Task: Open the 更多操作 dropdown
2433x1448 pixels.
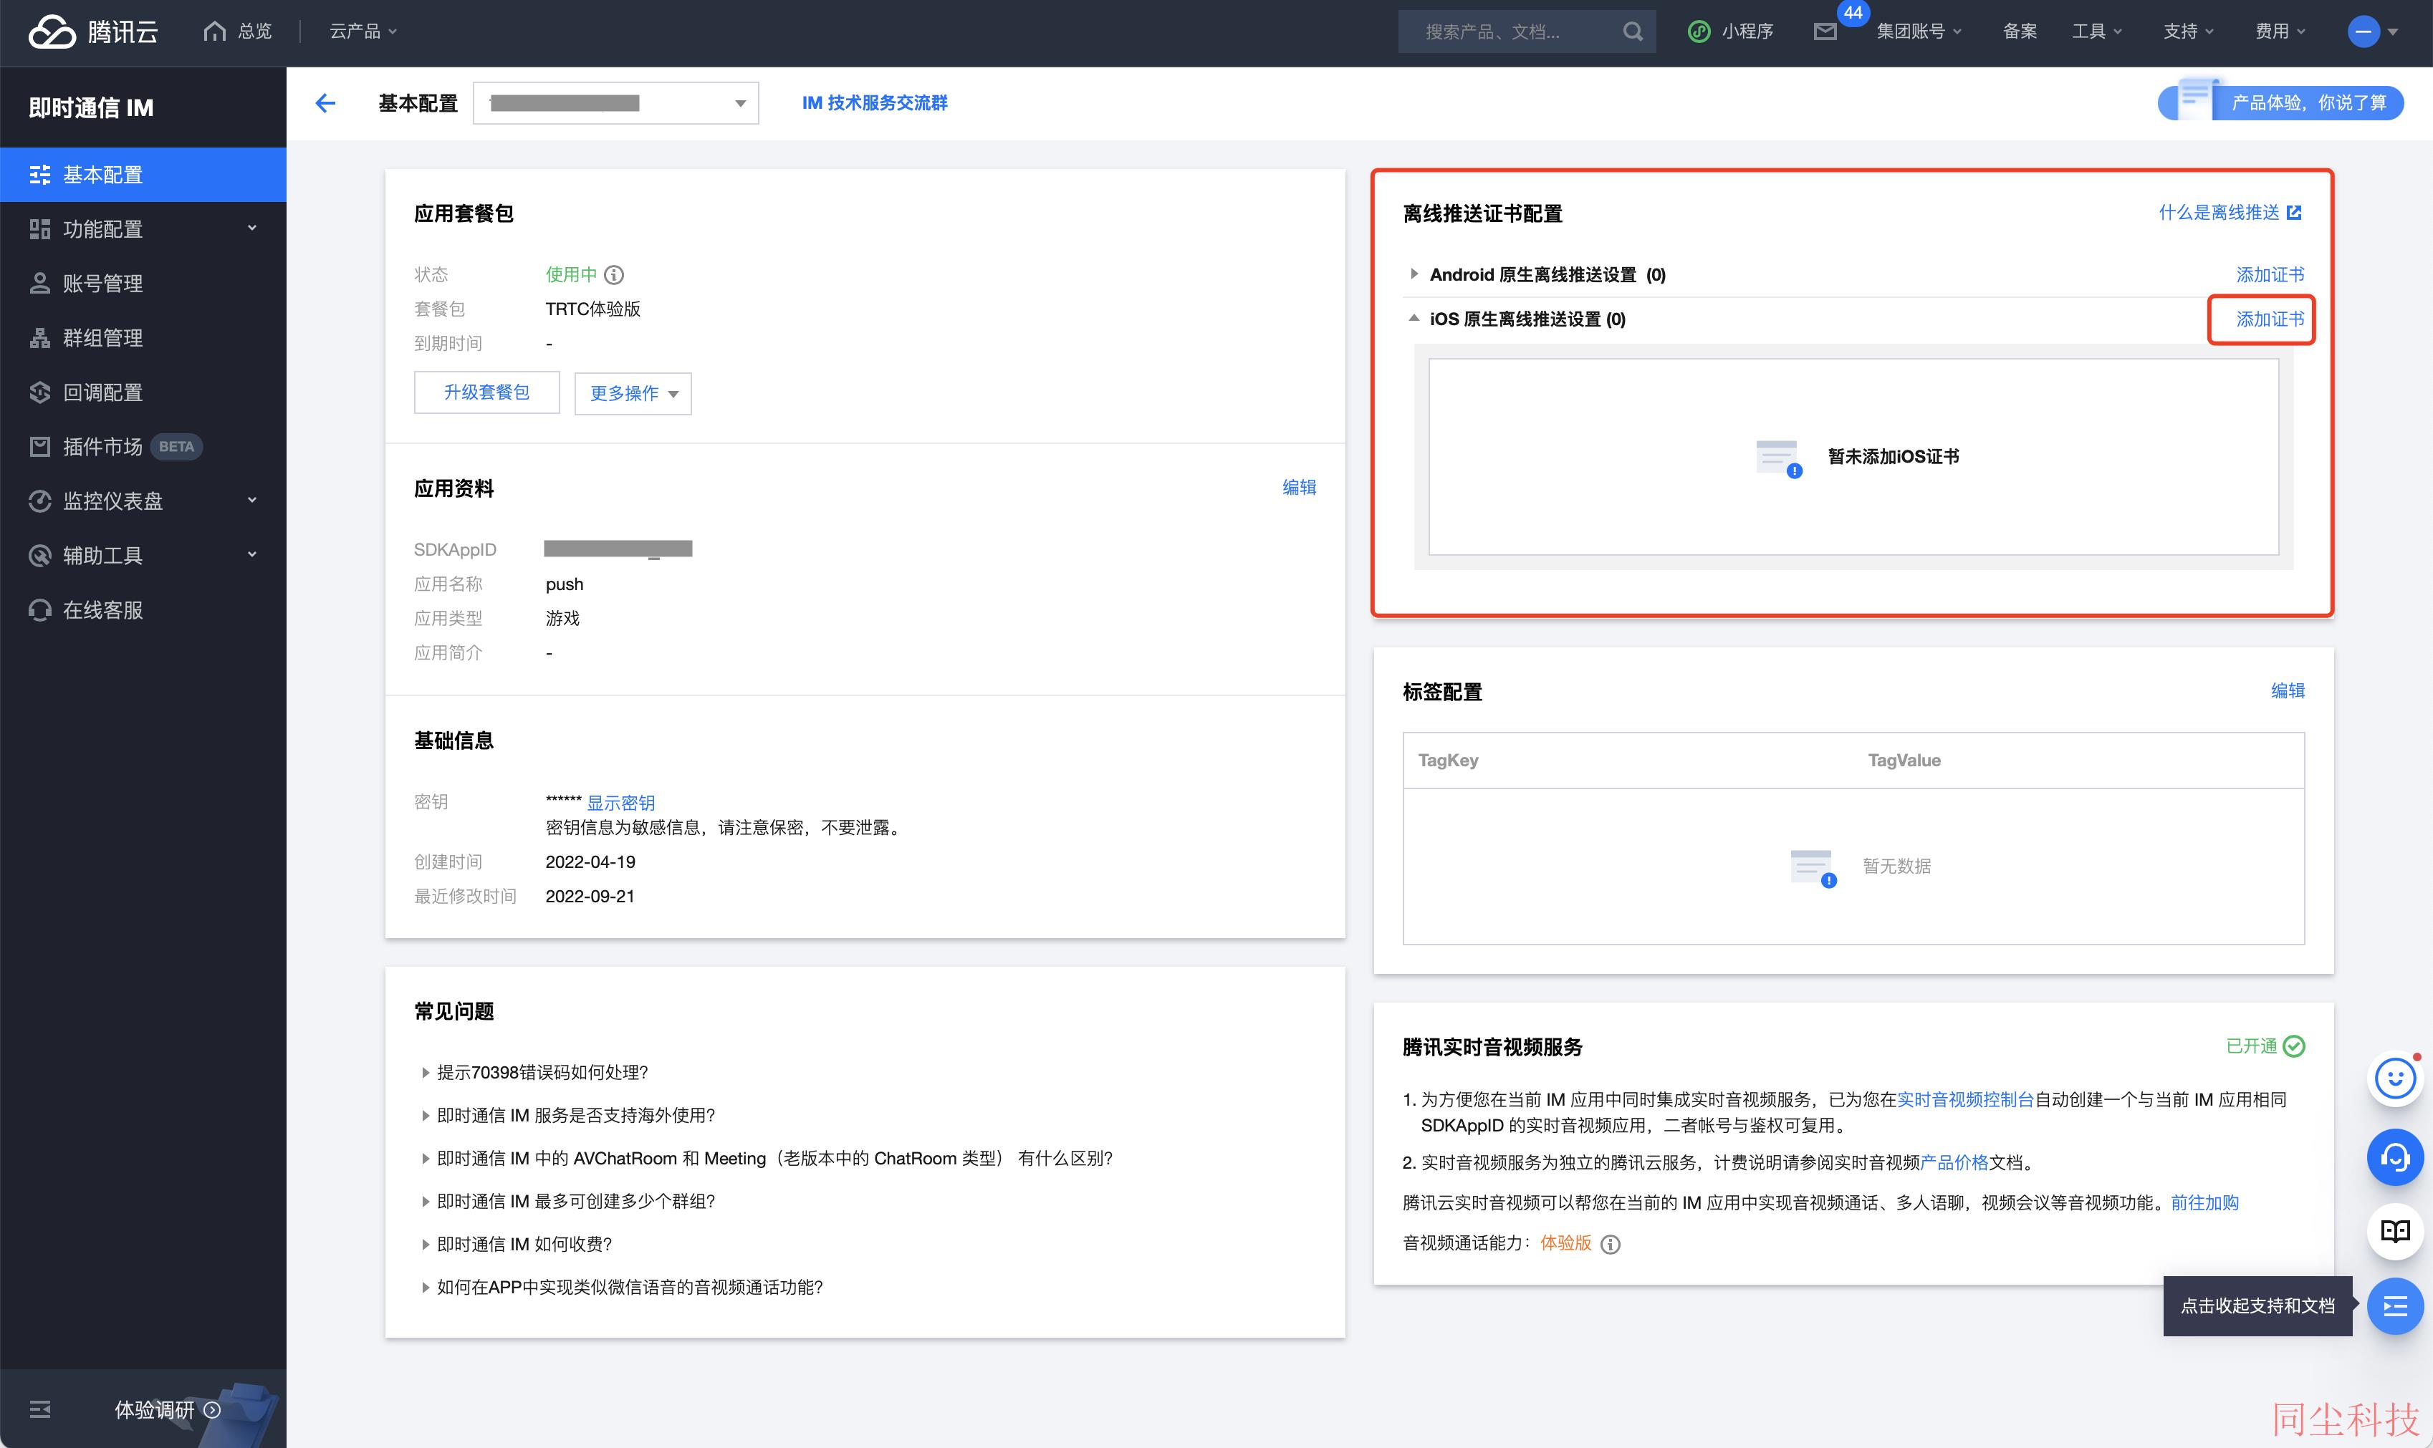Action: pyautogui.click(x=633, y=393)
